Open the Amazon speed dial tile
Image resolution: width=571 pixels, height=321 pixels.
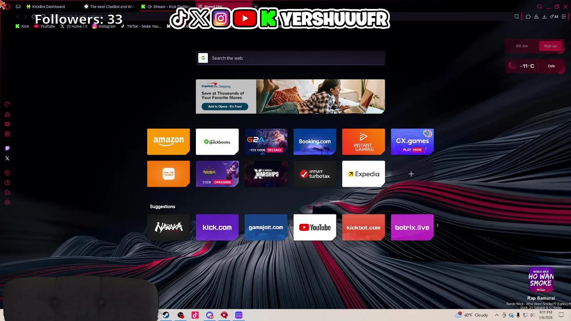(x=168, y=142)
